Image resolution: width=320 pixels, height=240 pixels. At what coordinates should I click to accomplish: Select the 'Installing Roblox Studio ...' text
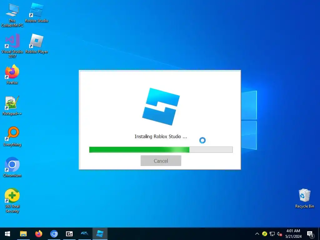[x=161, y=137]
